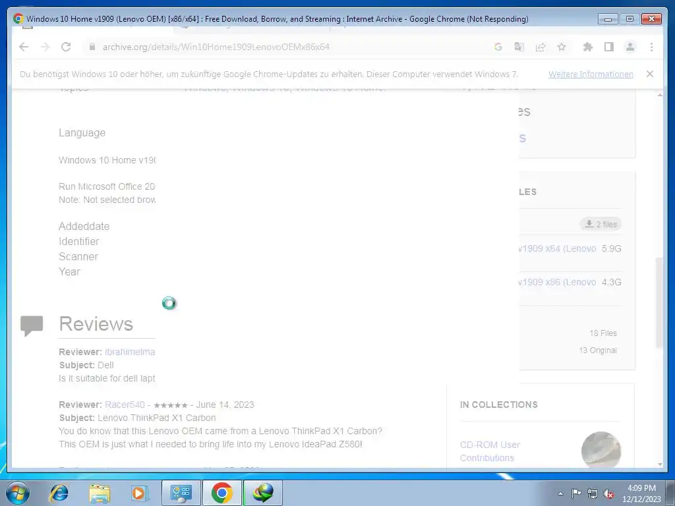Screen dimensions: 675x506
Task: Reload the archive.org page
Action: click(66, 47)
